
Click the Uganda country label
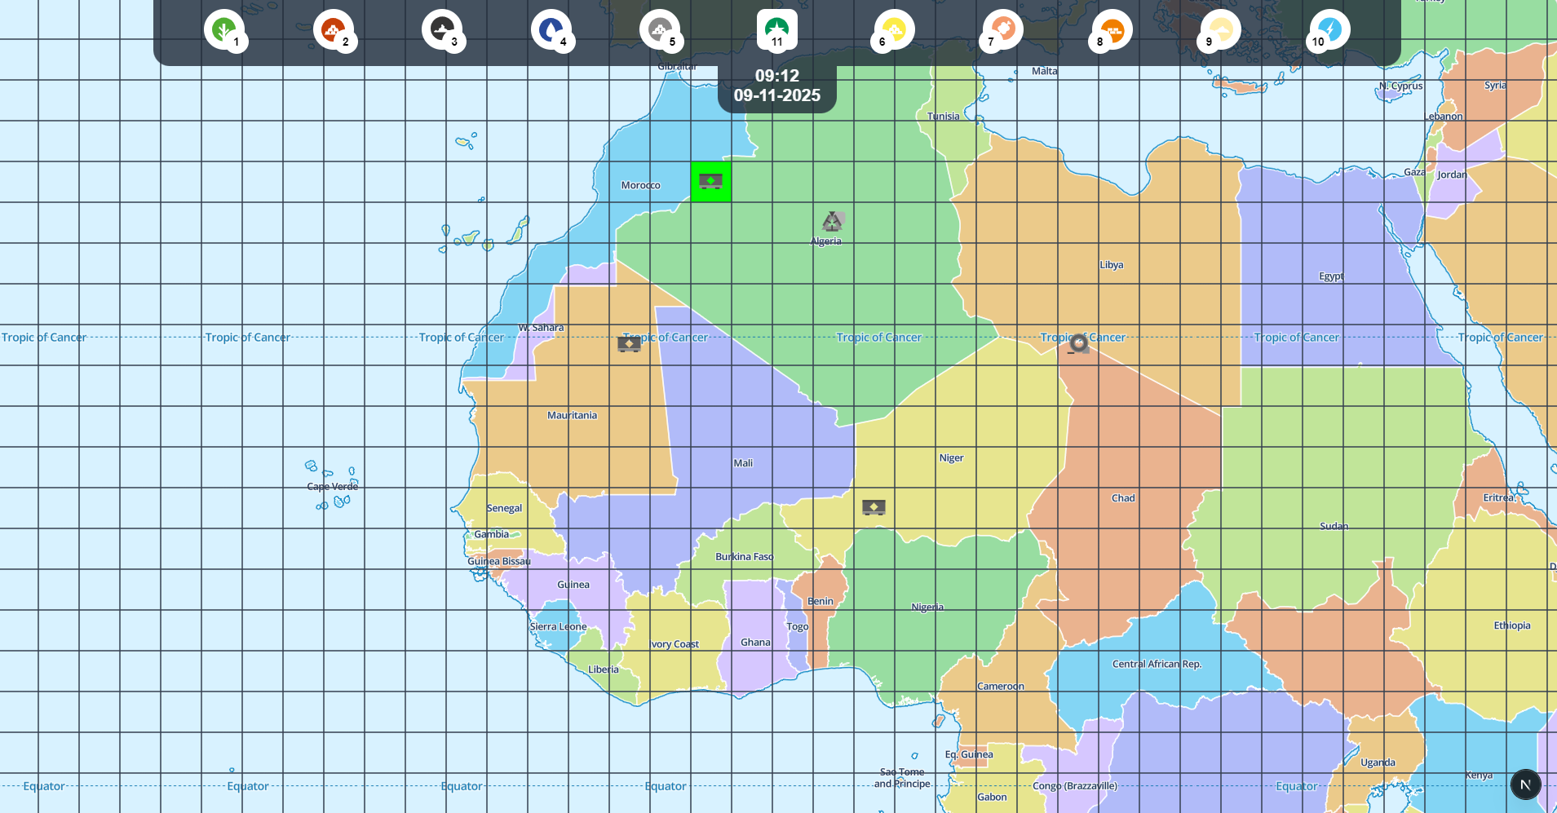pyautogui.click(x=1378, y=763)
